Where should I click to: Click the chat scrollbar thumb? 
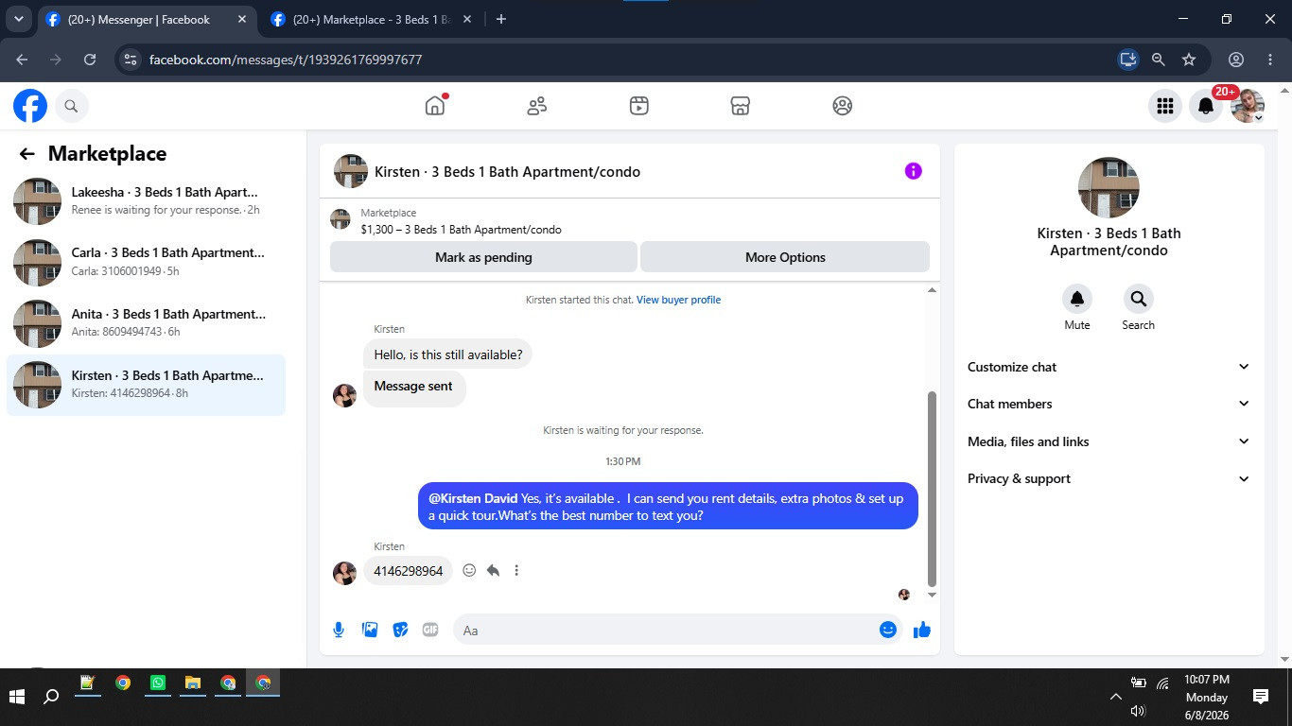[x=932, y=488]
